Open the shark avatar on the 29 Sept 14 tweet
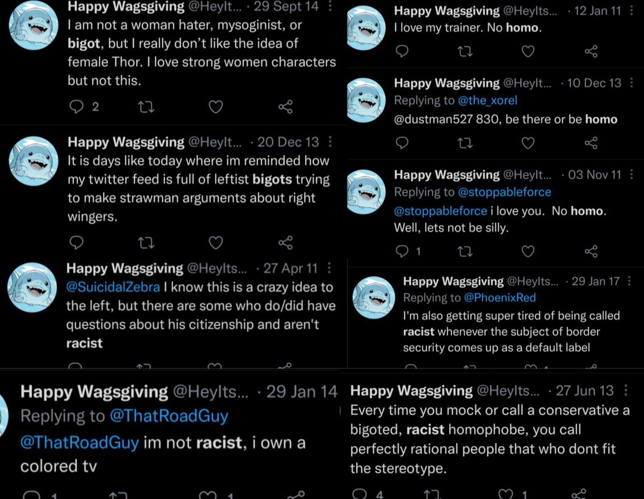This screenshot has width=644, height=499. [x=33, y=26]
